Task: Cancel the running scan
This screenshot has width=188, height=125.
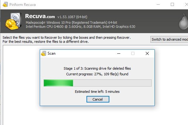Action: coord(98,99)
